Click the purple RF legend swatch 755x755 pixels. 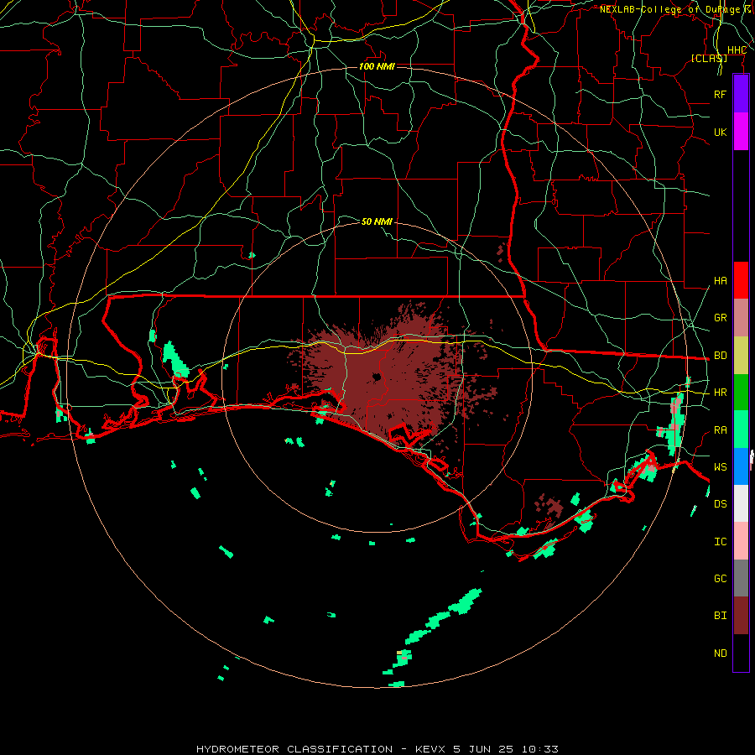[741, 94]
